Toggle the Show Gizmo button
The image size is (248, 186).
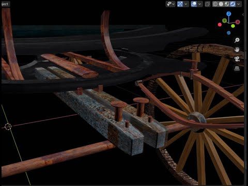click(180, 4)
